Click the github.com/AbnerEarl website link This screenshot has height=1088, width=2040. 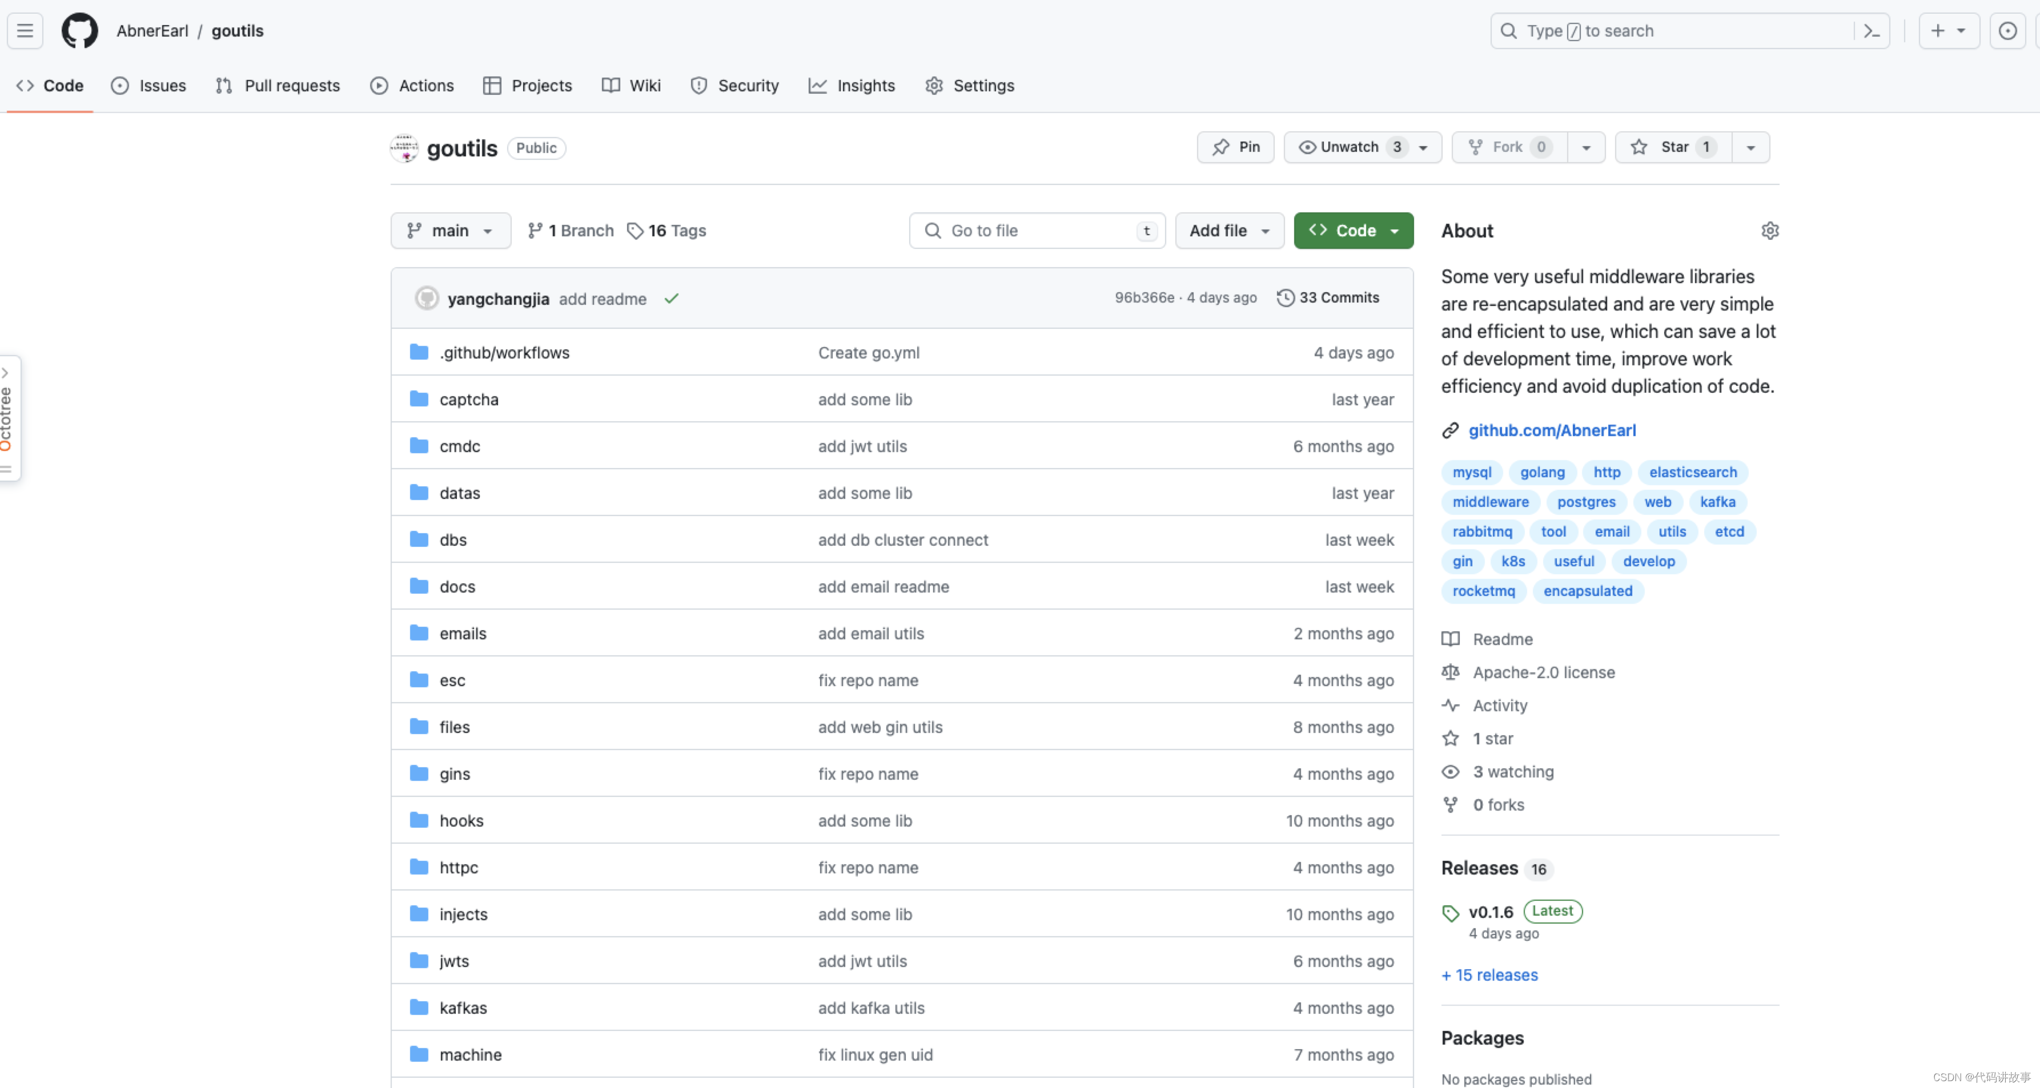click(1551, 430)
